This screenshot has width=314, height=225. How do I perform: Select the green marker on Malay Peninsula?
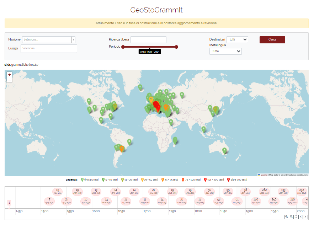pos(203,129)
